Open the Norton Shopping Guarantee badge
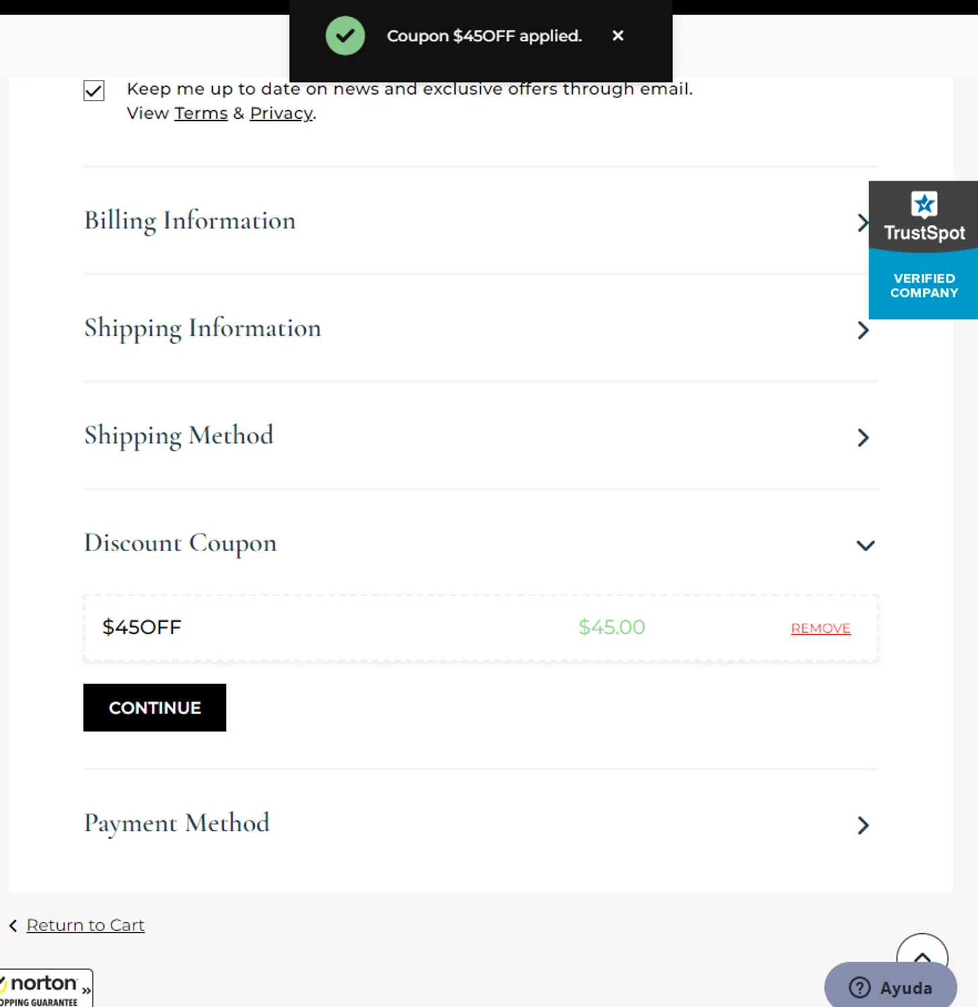This screenshot has width=978, height=1007. click(x=45, y=988)
